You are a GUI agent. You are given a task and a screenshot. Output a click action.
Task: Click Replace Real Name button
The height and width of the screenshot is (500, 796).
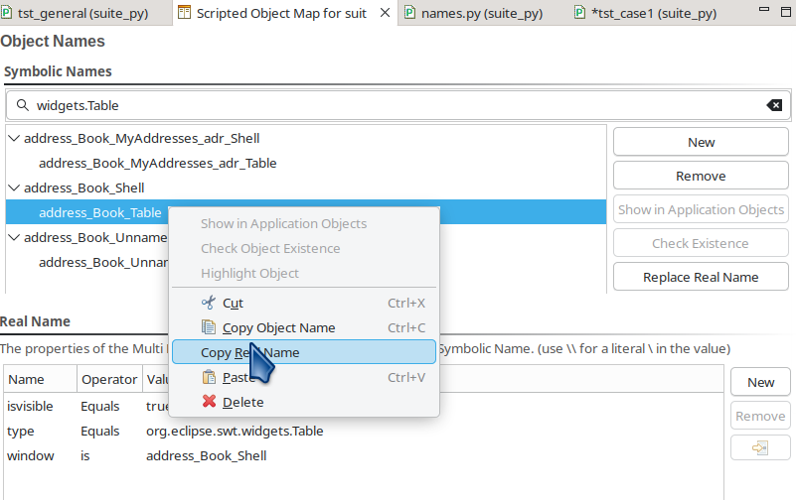pos(701,277)
